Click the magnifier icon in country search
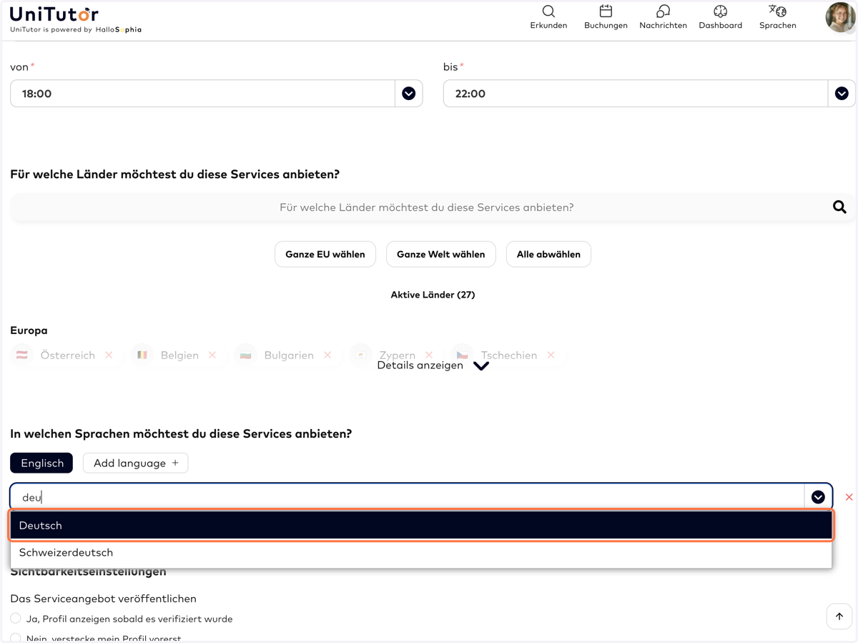This screenshot has height=643, width=858. click(839, 207)
